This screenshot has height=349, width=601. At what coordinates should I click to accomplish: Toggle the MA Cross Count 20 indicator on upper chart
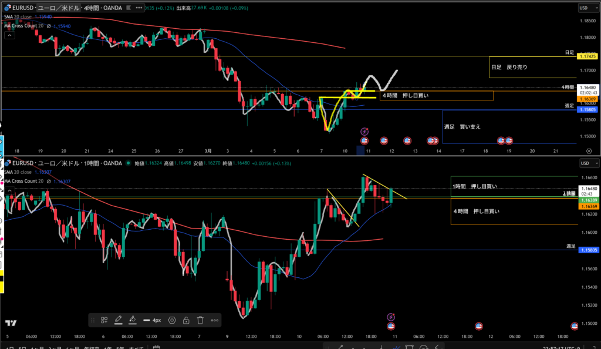tap(23, 26)
